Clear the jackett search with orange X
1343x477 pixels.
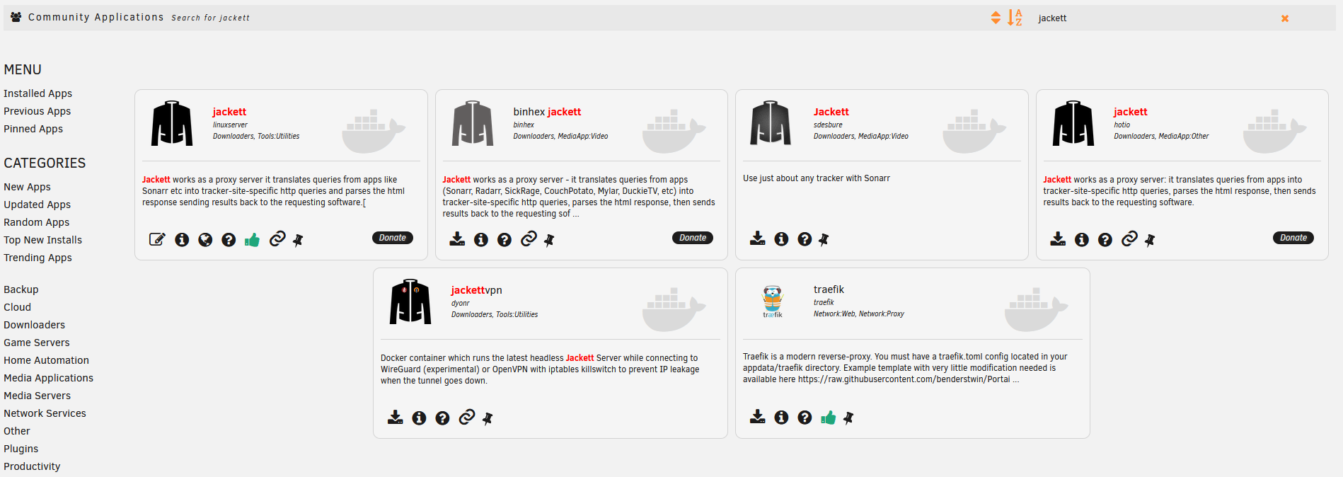(x=1285, y=18)
